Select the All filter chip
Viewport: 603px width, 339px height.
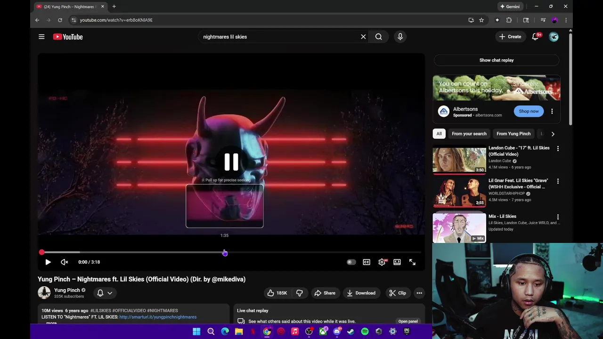[x=439, y=134]
